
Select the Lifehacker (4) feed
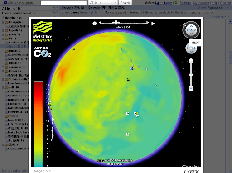click(15, 104)
